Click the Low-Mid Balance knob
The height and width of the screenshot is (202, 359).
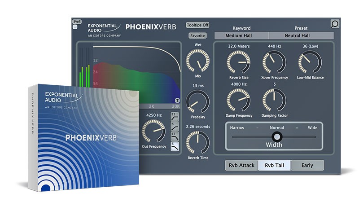click(310, 62)
